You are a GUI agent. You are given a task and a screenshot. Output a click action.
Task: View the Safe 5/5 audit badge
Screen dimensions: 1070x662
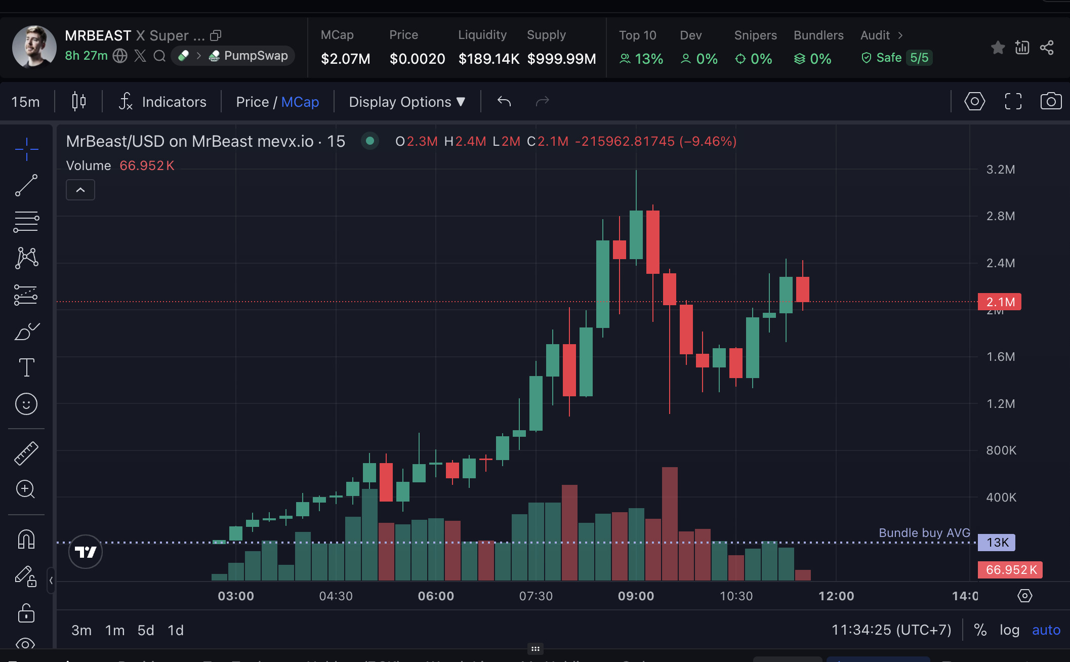896,58
